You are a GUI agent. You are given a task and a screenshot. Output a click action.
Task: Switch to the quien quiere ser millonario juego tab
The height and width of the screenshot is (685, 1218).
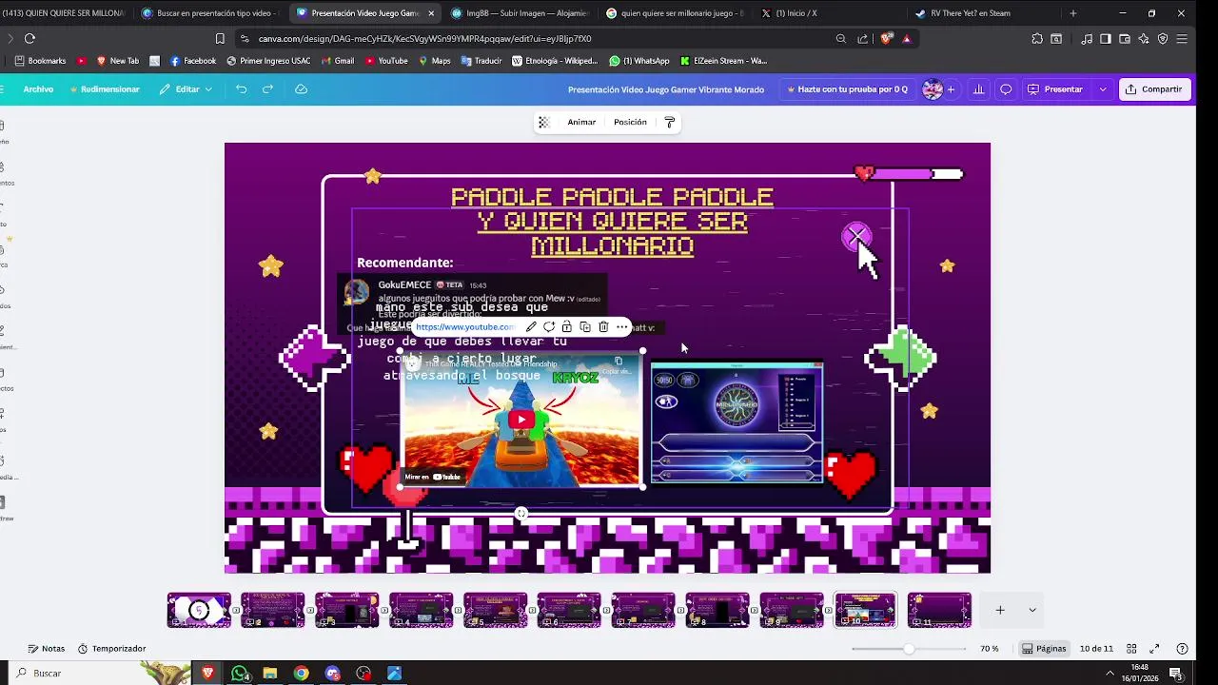pos(674,13)
